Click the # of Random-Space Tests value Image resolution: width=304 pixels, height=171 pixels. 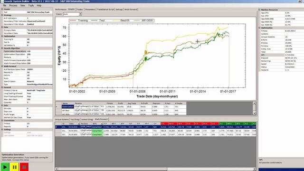39,69
